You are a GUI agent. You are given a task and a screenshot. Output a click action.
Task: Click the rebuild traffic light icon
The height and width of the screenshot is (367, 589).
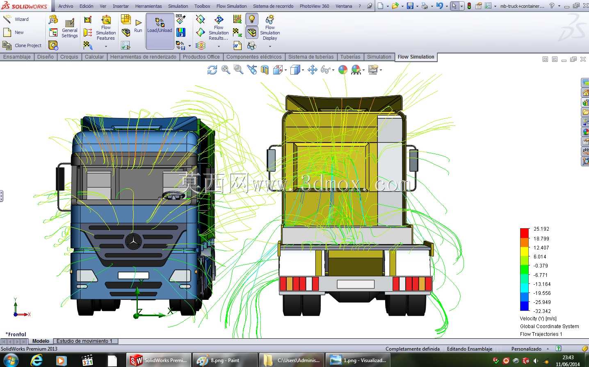tap(469, 6)
